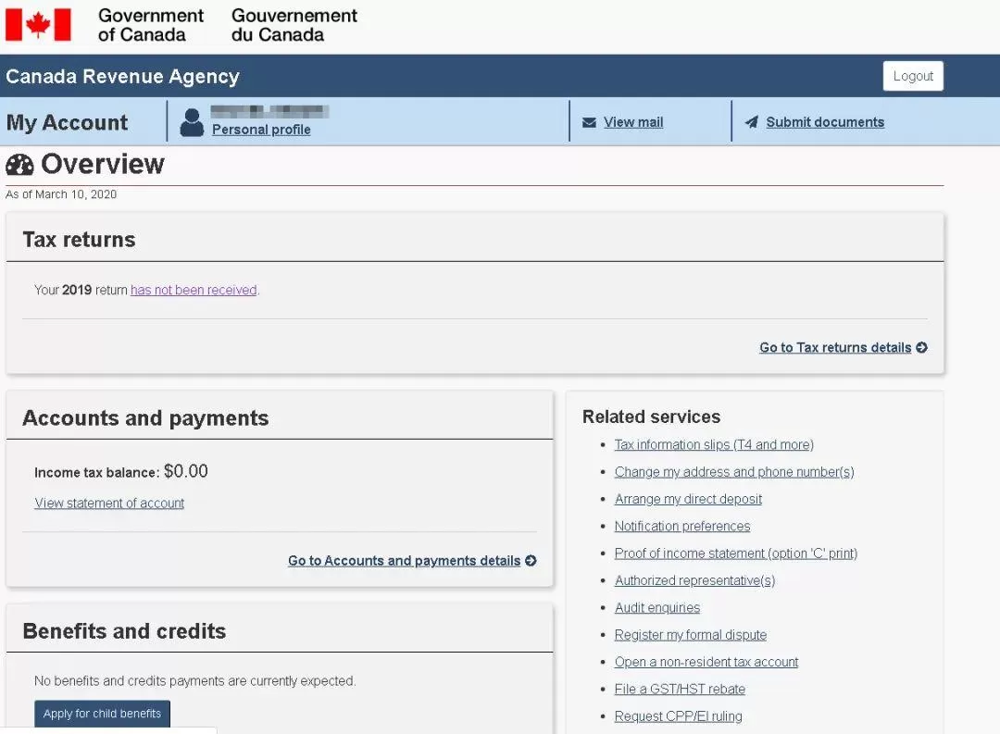Click the Accounts and payments heading
Viewport: 1000px width, 734px height.
tap(145, 418)
